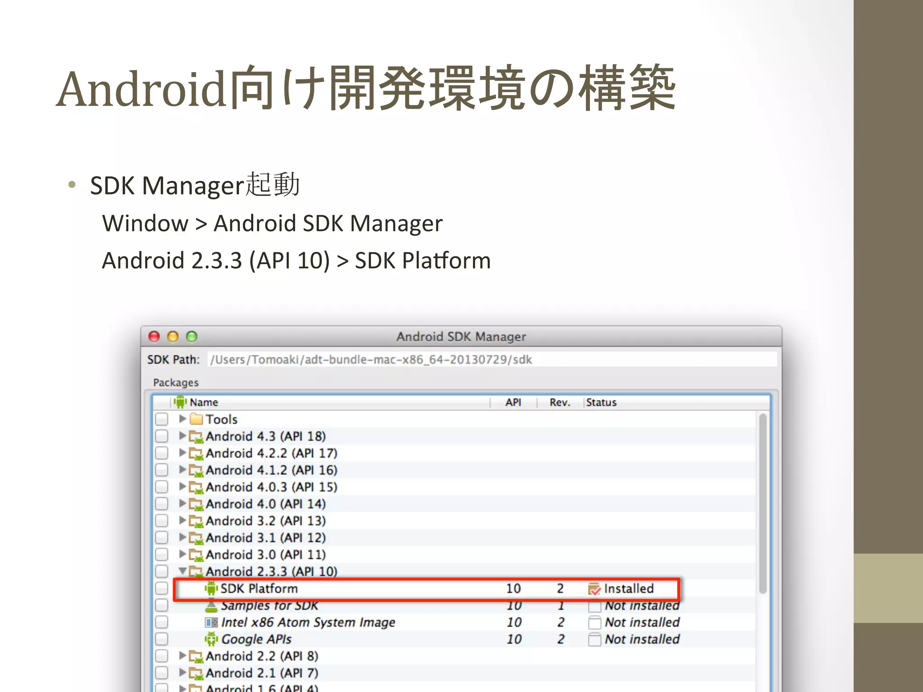Click the Not installed icon for Intel x86 image

594,623
